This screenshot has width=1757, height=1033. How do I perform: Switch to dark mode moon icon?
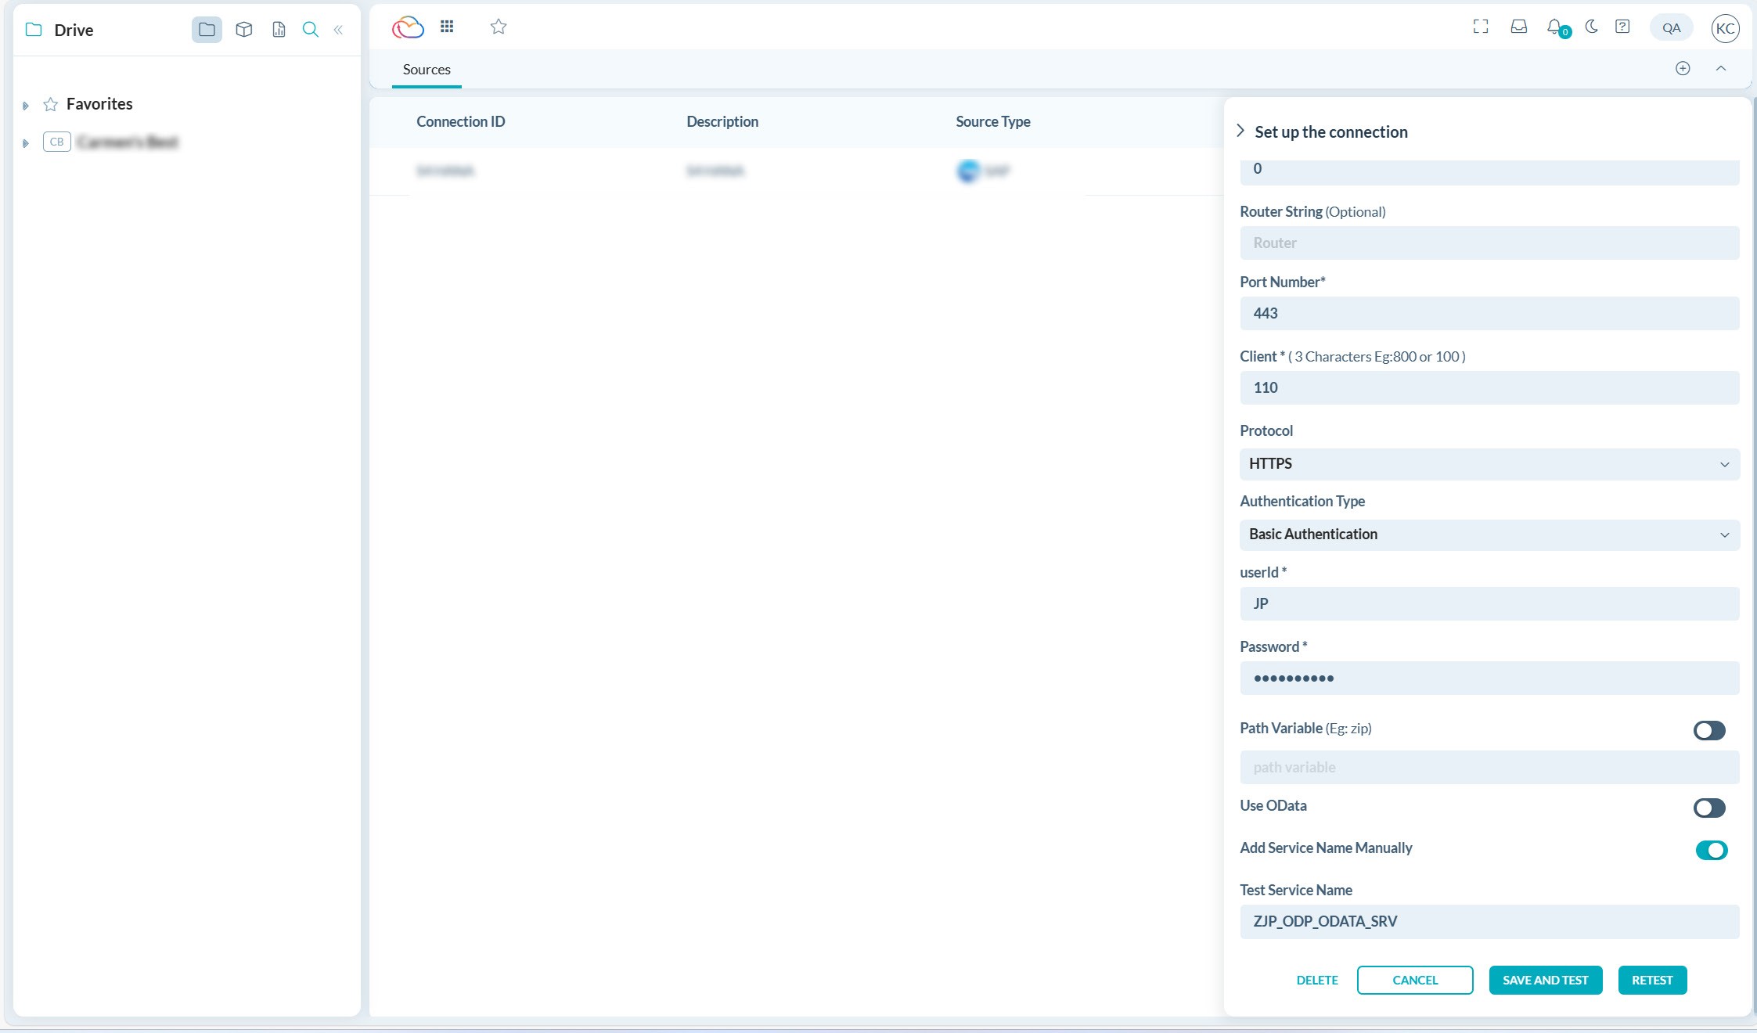pos(1591,27)
